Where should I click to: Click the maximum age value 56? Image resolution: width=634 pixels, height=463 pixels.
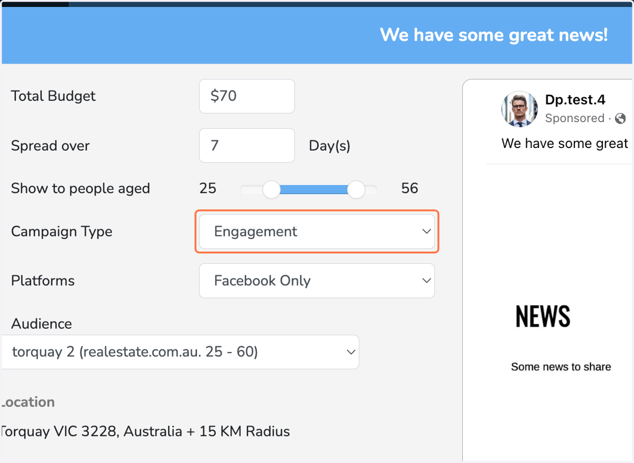click(x=409, y=188)
